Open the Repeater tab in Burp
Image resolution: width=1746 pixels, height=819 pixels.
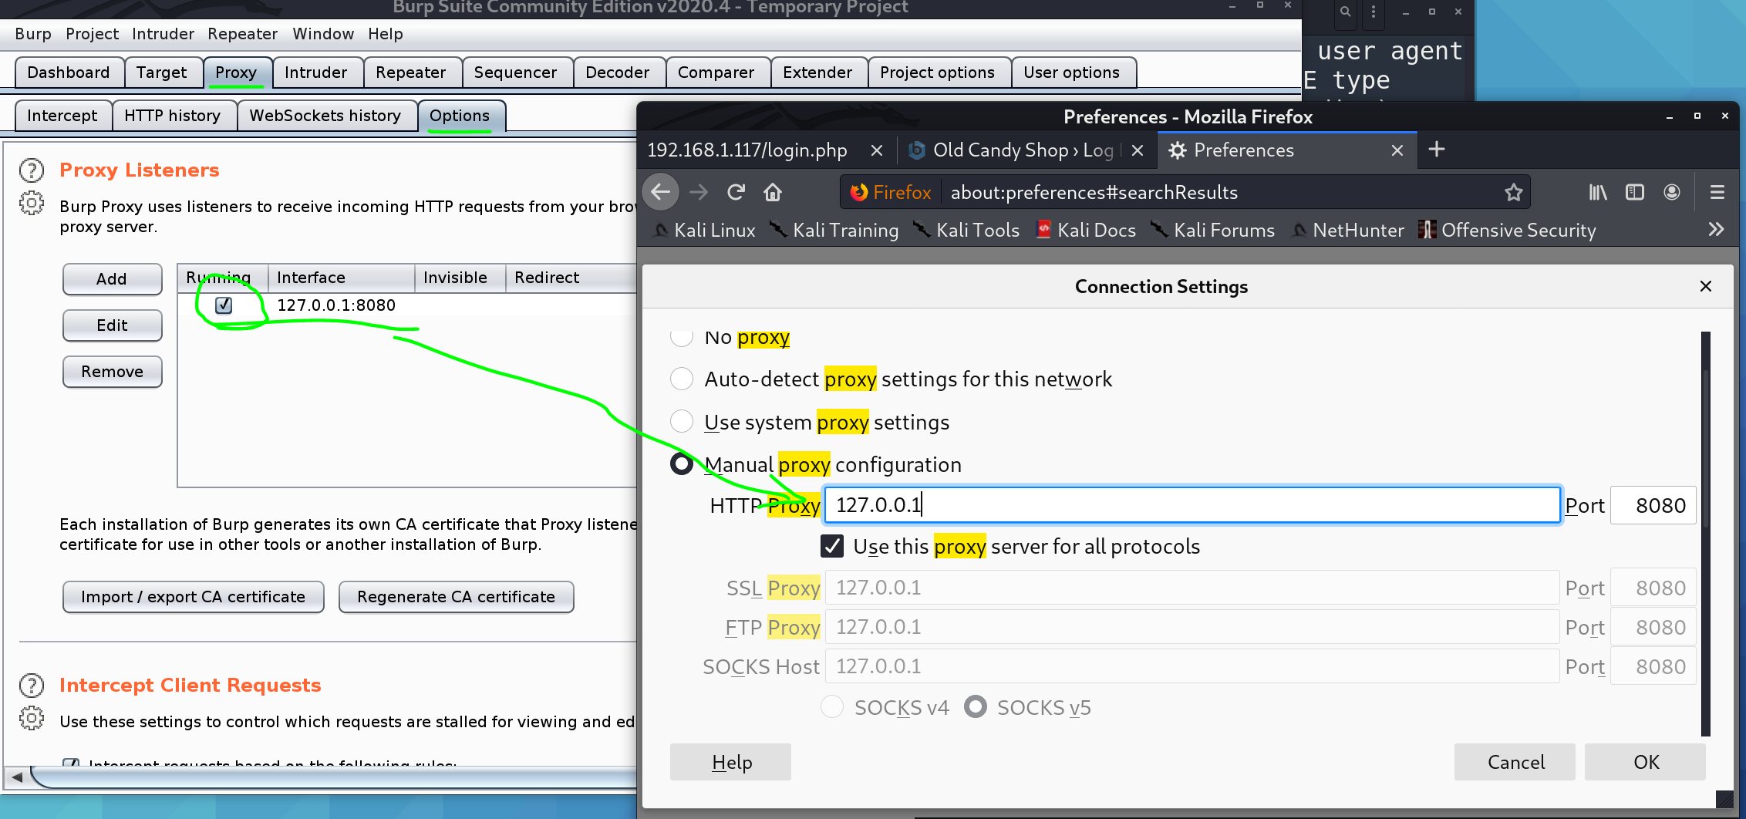[x=410, y=72]
